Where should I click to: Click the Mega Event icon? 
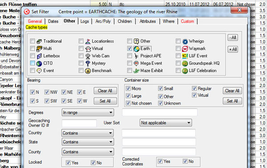[137, 64]
